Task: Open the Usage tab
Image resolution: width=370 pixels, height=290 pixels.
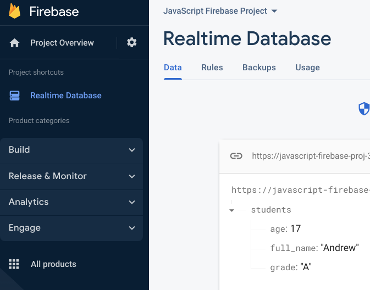Action: [307, 68]
